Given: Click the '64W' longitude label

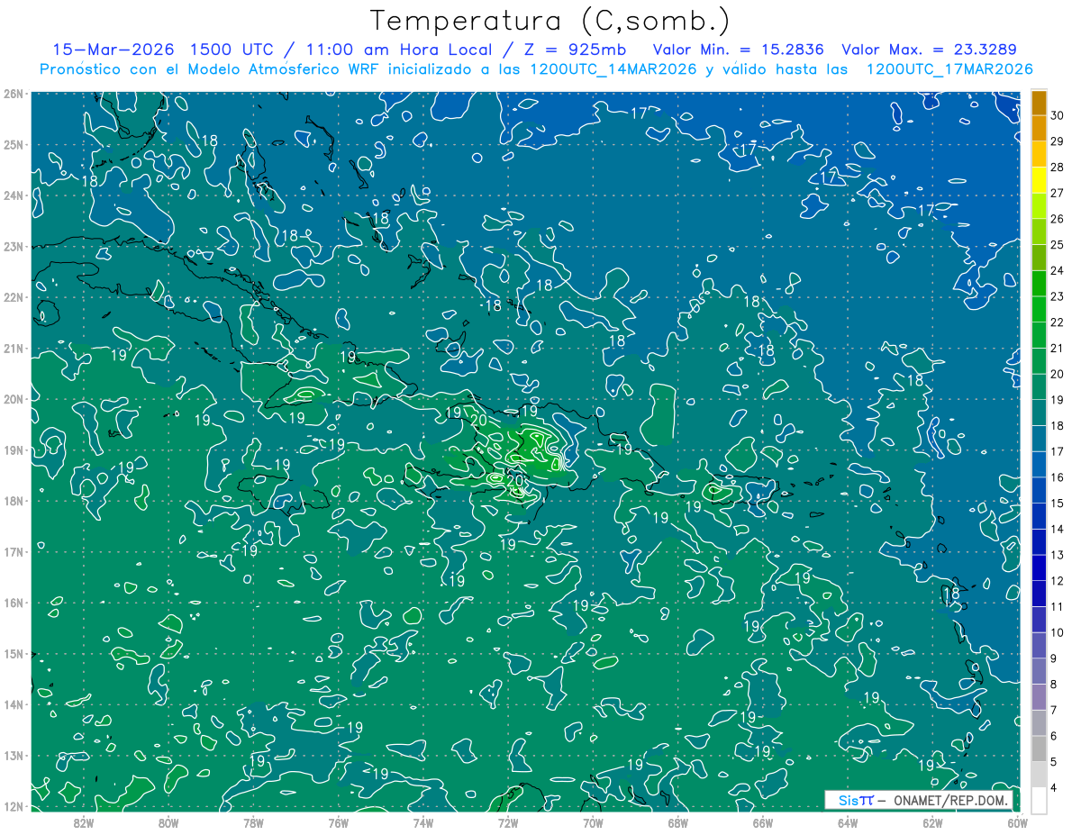Looking at the screenshot, I should tap(848, 822).
